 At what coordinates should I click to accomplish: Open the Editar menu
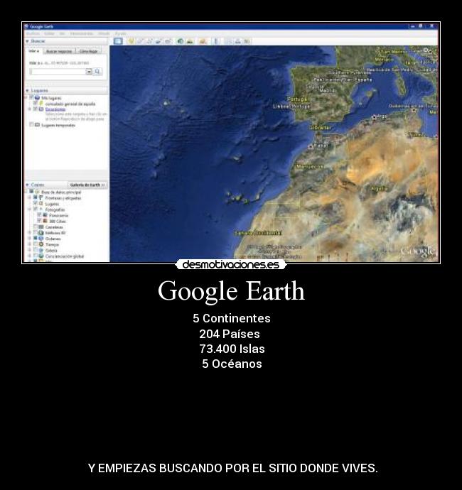50,33
